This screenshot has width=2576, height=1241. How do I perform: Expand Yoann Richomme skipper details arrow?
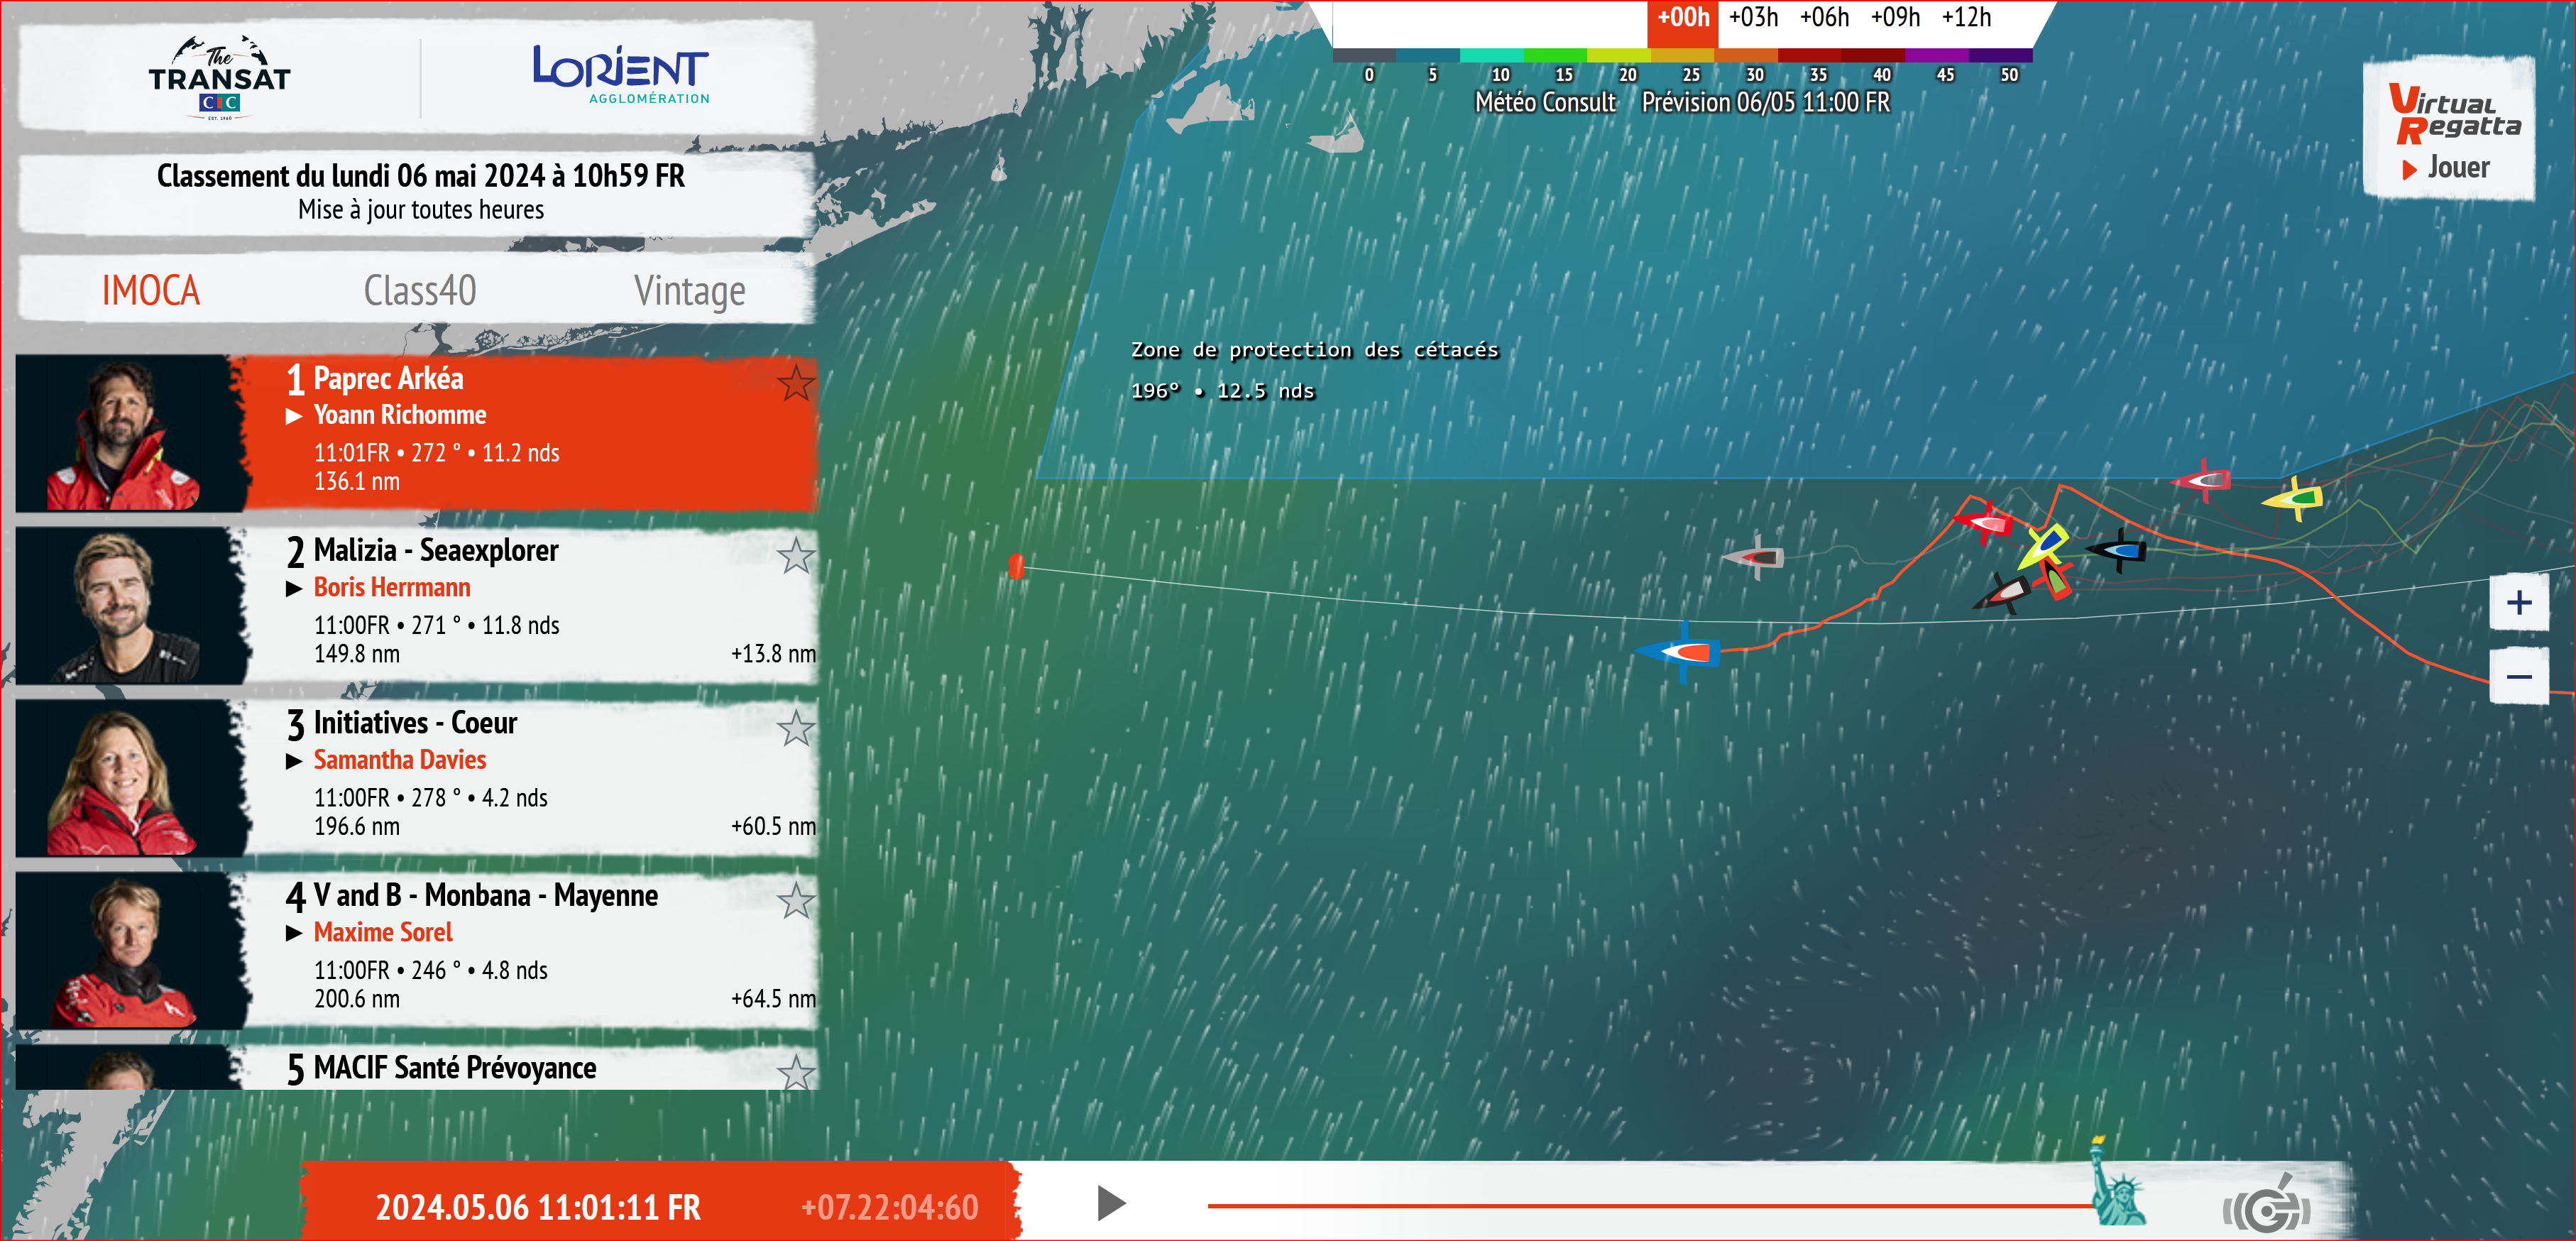pos(294,416)
